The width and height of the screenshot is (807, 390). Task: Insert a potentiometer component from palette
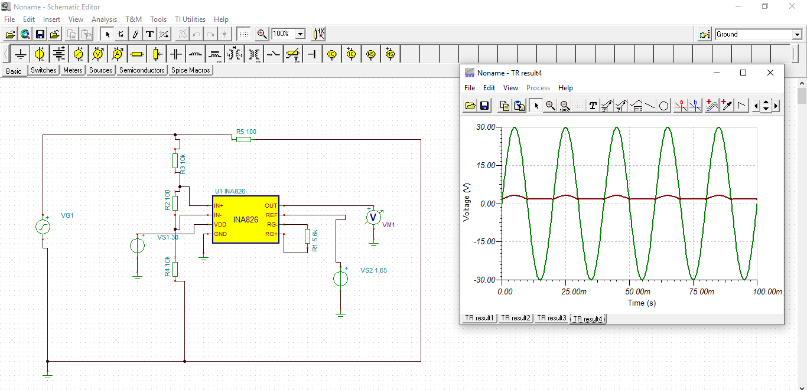157,54
